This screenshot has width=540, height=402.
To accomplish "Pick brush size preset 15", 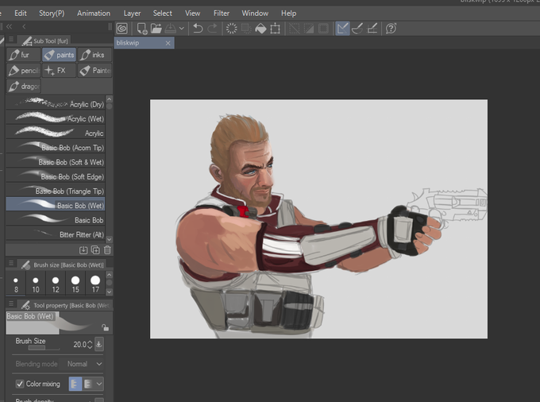I will [x=75, y=284].
